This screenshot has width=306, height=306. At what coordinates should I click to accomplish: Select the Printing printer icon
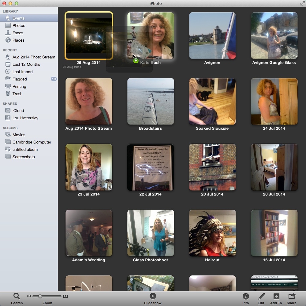(8, 86)
